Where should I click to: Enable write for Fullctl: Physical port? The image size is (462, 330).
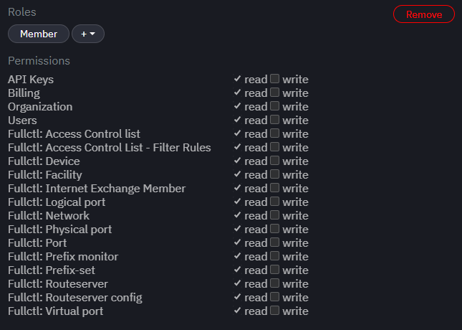(x=274, y=229)
